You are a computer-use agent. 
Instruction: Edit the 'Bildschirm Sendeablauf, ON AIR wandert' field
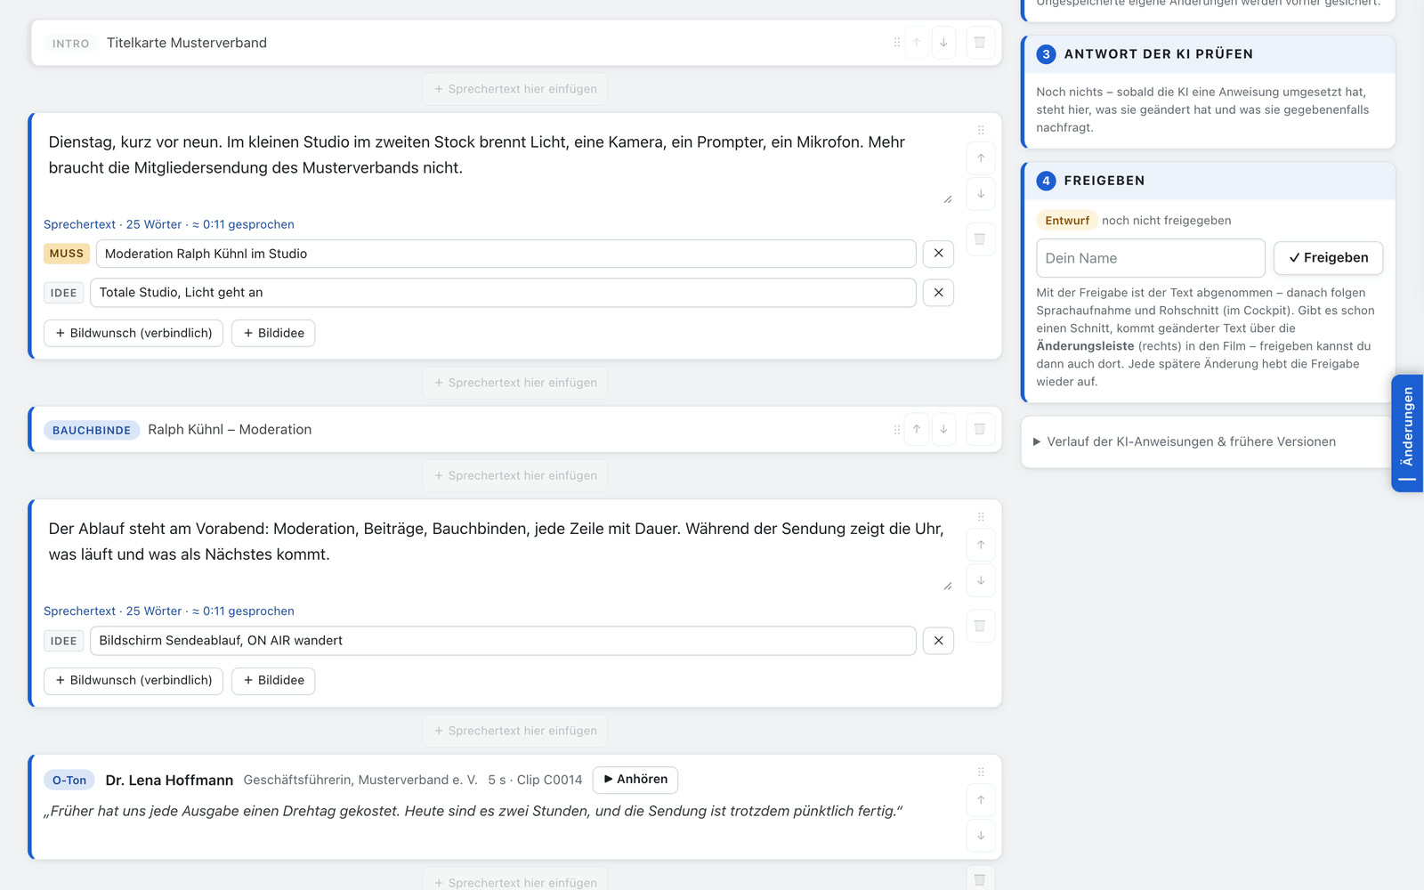click(x=503, y=641)
